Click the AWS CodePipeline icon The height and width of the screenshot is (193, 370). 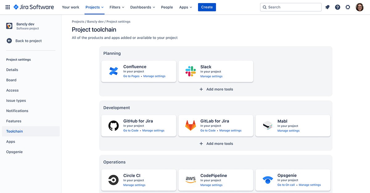coord(190,179)
